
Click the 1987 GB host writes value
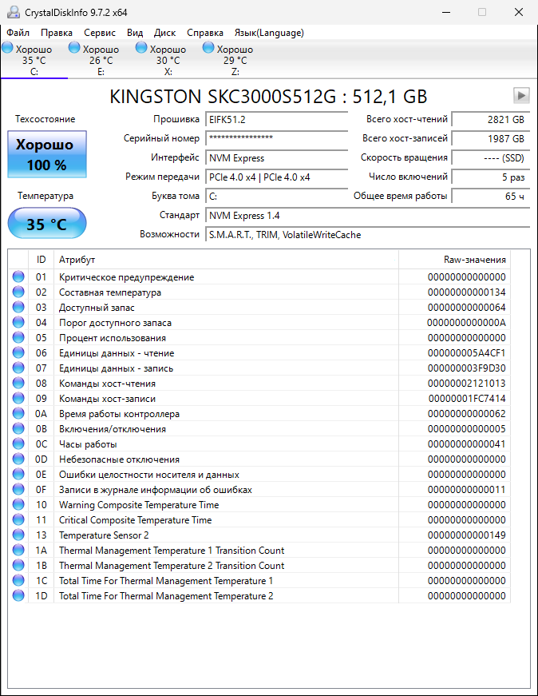tap(491, 138)
